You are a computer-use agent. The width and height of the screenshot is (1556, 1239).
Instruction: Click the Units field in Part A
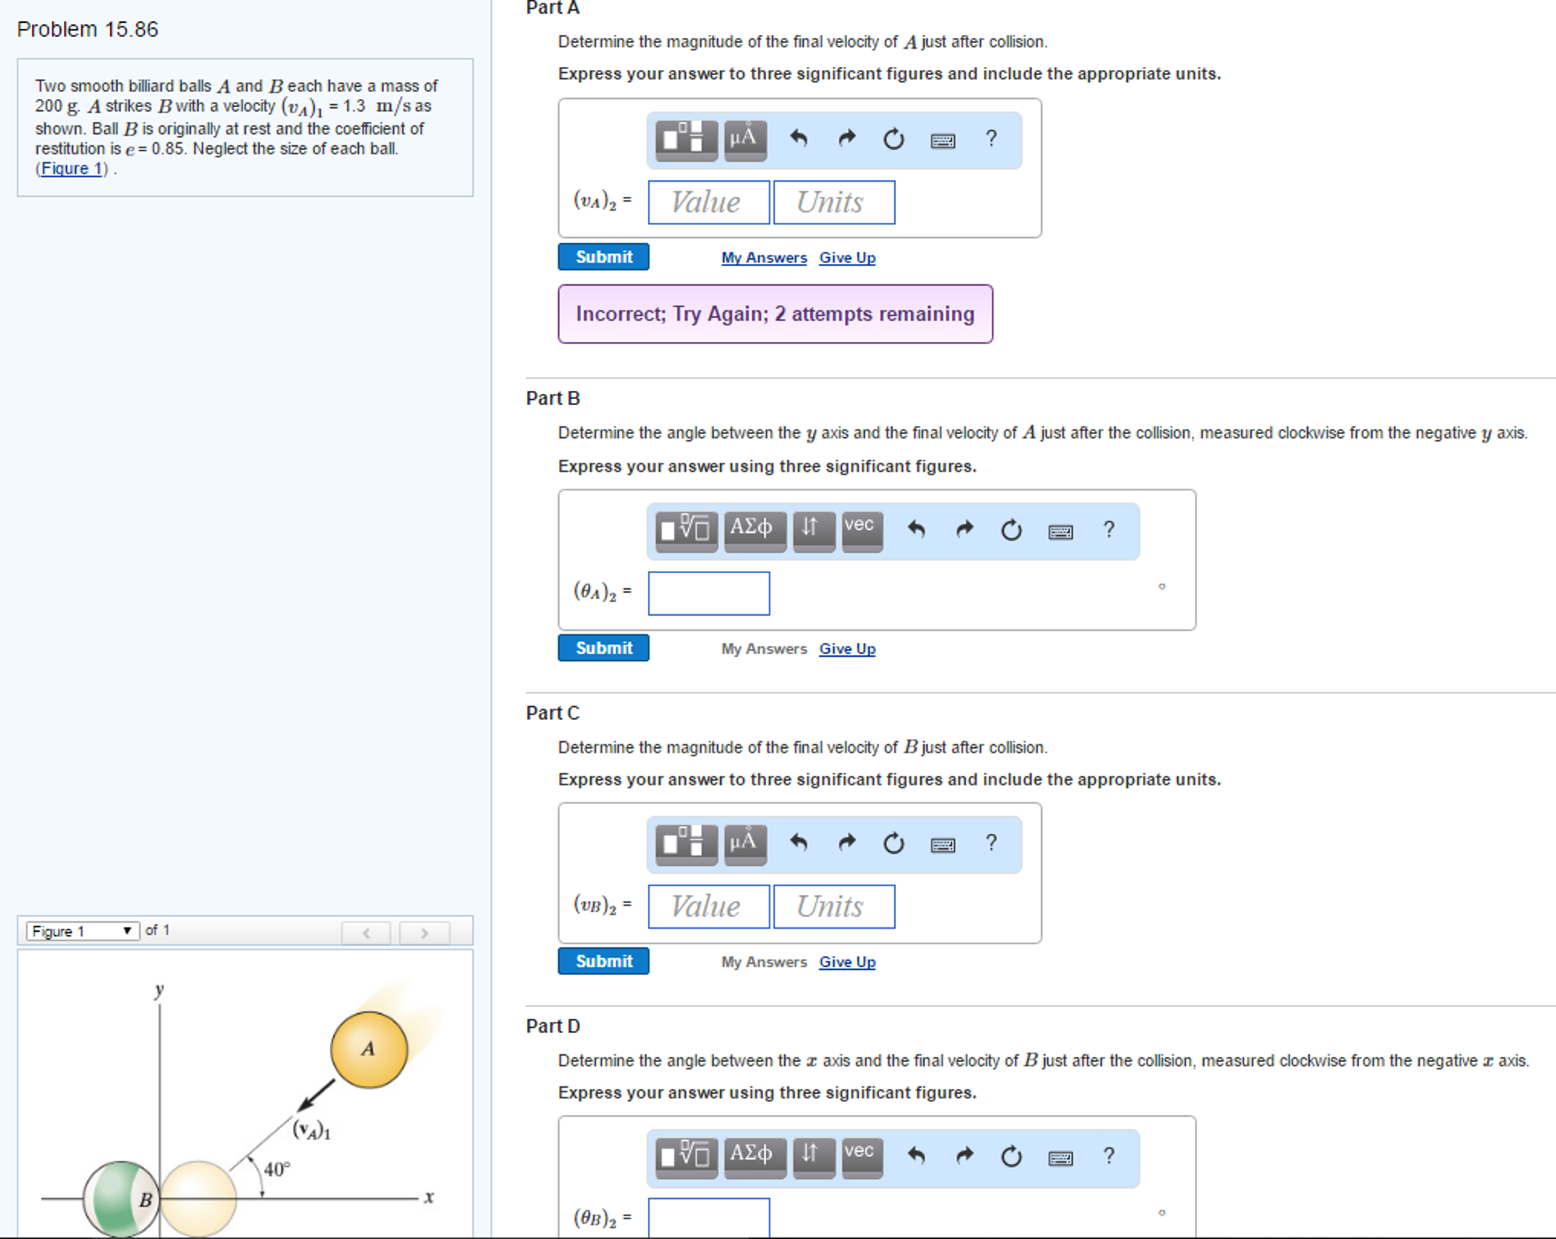pyautogui.click(x=834, y=203)
